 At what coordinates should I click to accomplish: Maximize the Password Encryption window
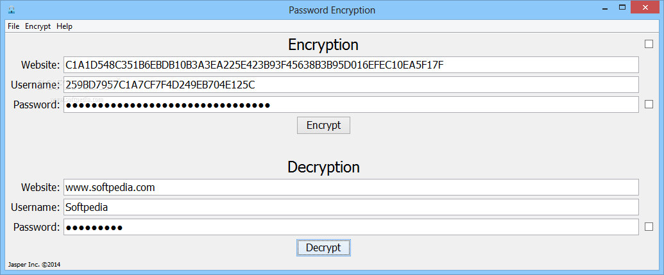coord(622,7)
